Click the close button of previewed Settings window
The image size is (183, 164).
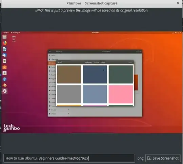click(x=141, y=52)
